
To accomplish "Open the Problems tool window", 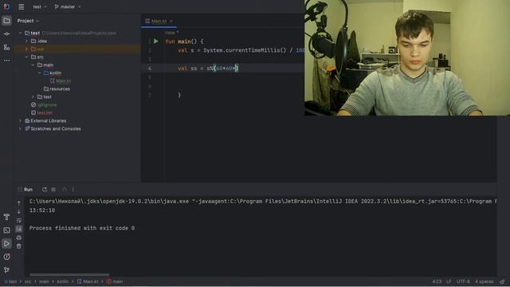I will 6,257.
